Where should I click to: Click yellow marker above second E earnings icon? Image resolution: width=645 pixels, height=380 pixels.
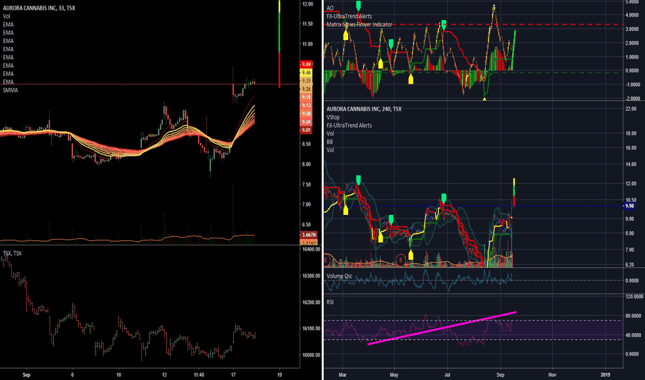(410, 255)
